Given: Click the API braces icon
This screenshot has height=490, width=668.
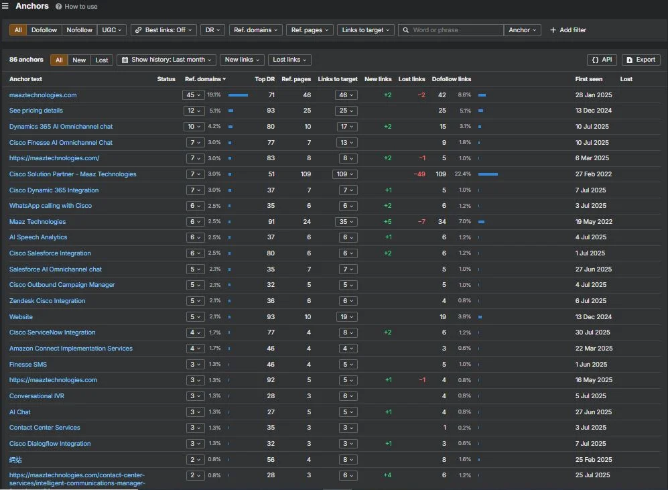Looking at the screenshot, I should pos(595,60).
